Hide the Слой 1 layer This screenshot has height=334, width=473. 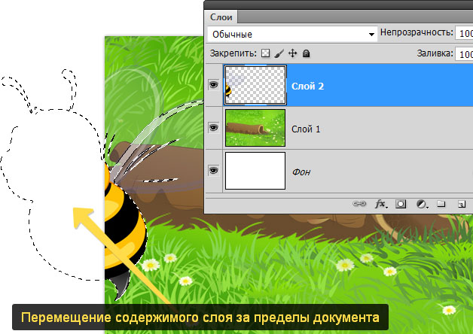tap(213, 128)
